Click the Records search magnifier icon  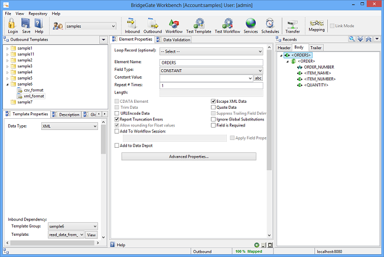(x=352, y=39)
